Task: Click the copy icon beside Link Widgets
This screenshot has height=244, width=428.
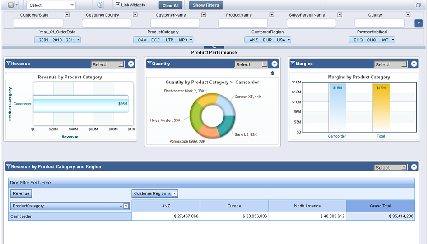Action: point(100,5)
